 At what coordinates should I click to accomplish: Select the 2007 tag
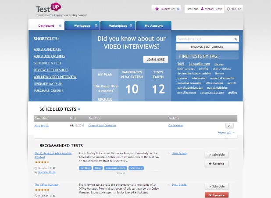pos(181,64)
